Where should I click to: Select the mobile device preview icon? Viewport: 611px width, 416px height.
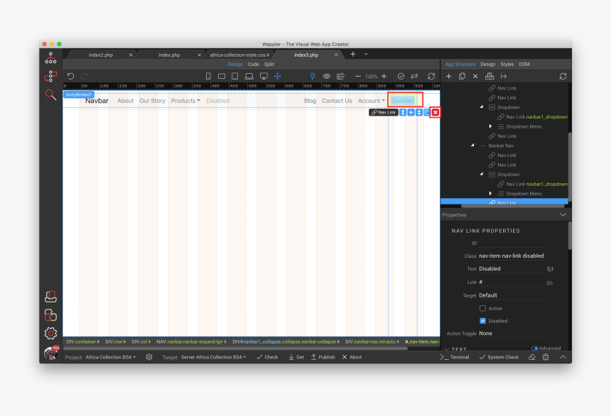pyautogui.click(x=207, y=76)
